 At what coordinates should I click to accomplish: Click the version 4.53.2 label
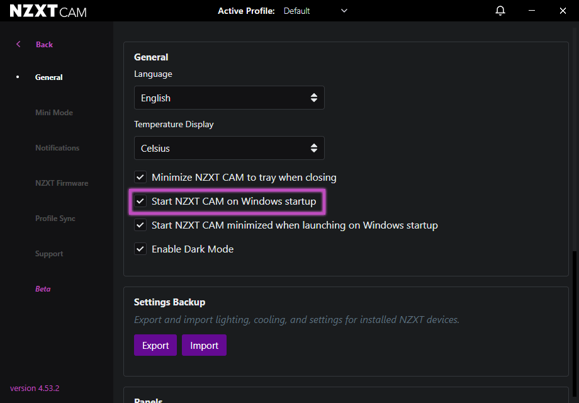pyautogui.click(x=34, y=388)
